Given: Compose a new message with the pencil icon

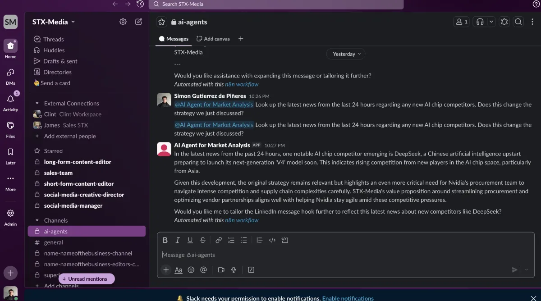Looking at the screenshot, I should tap(139, 22).
